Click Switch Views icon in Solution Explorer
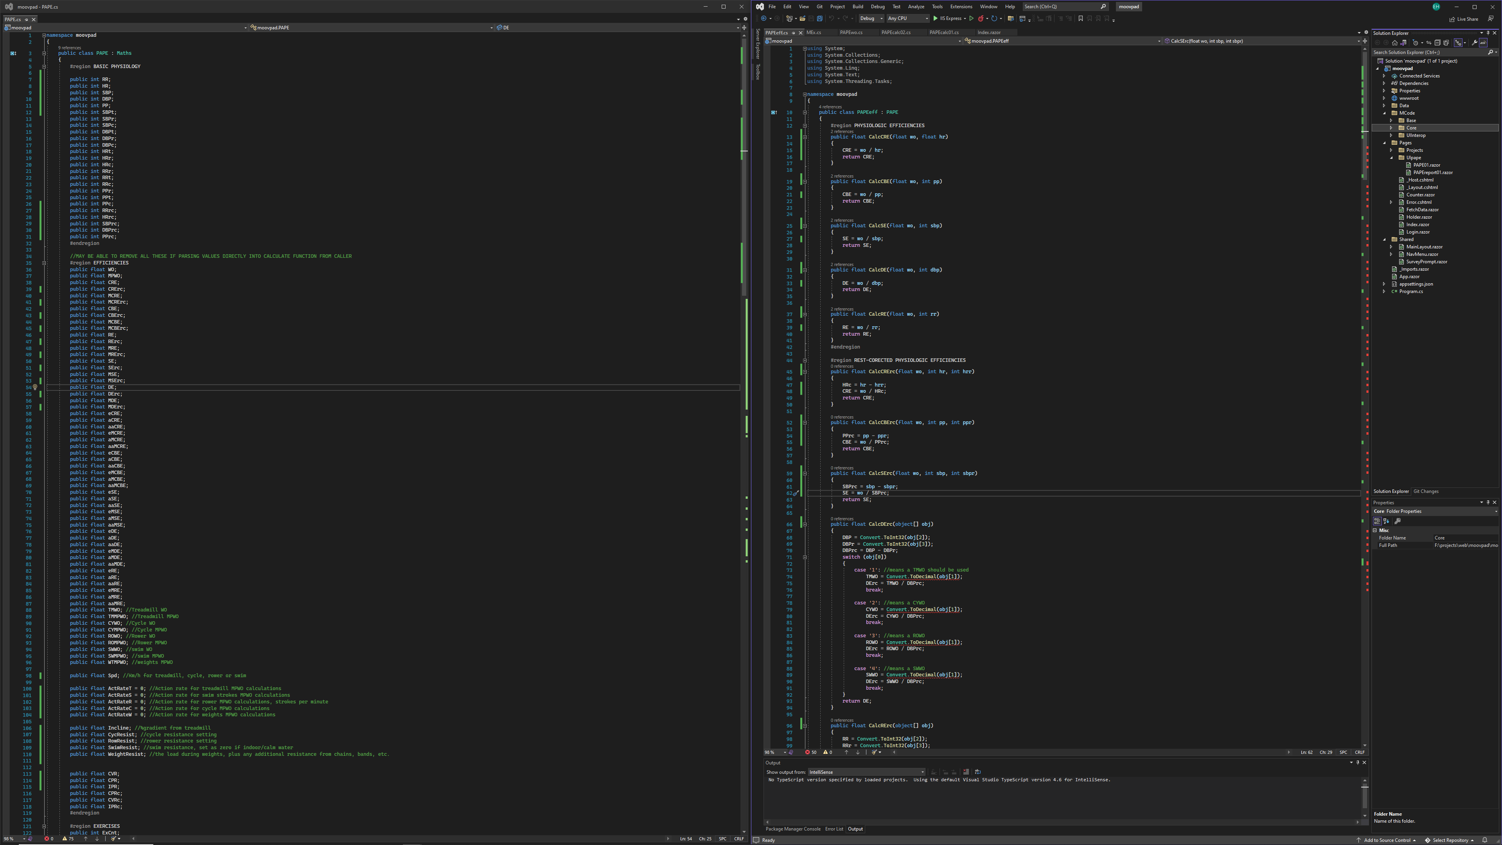Image resolution: width=1502 pixels, height=845 pixels. tap(1403, 43)
